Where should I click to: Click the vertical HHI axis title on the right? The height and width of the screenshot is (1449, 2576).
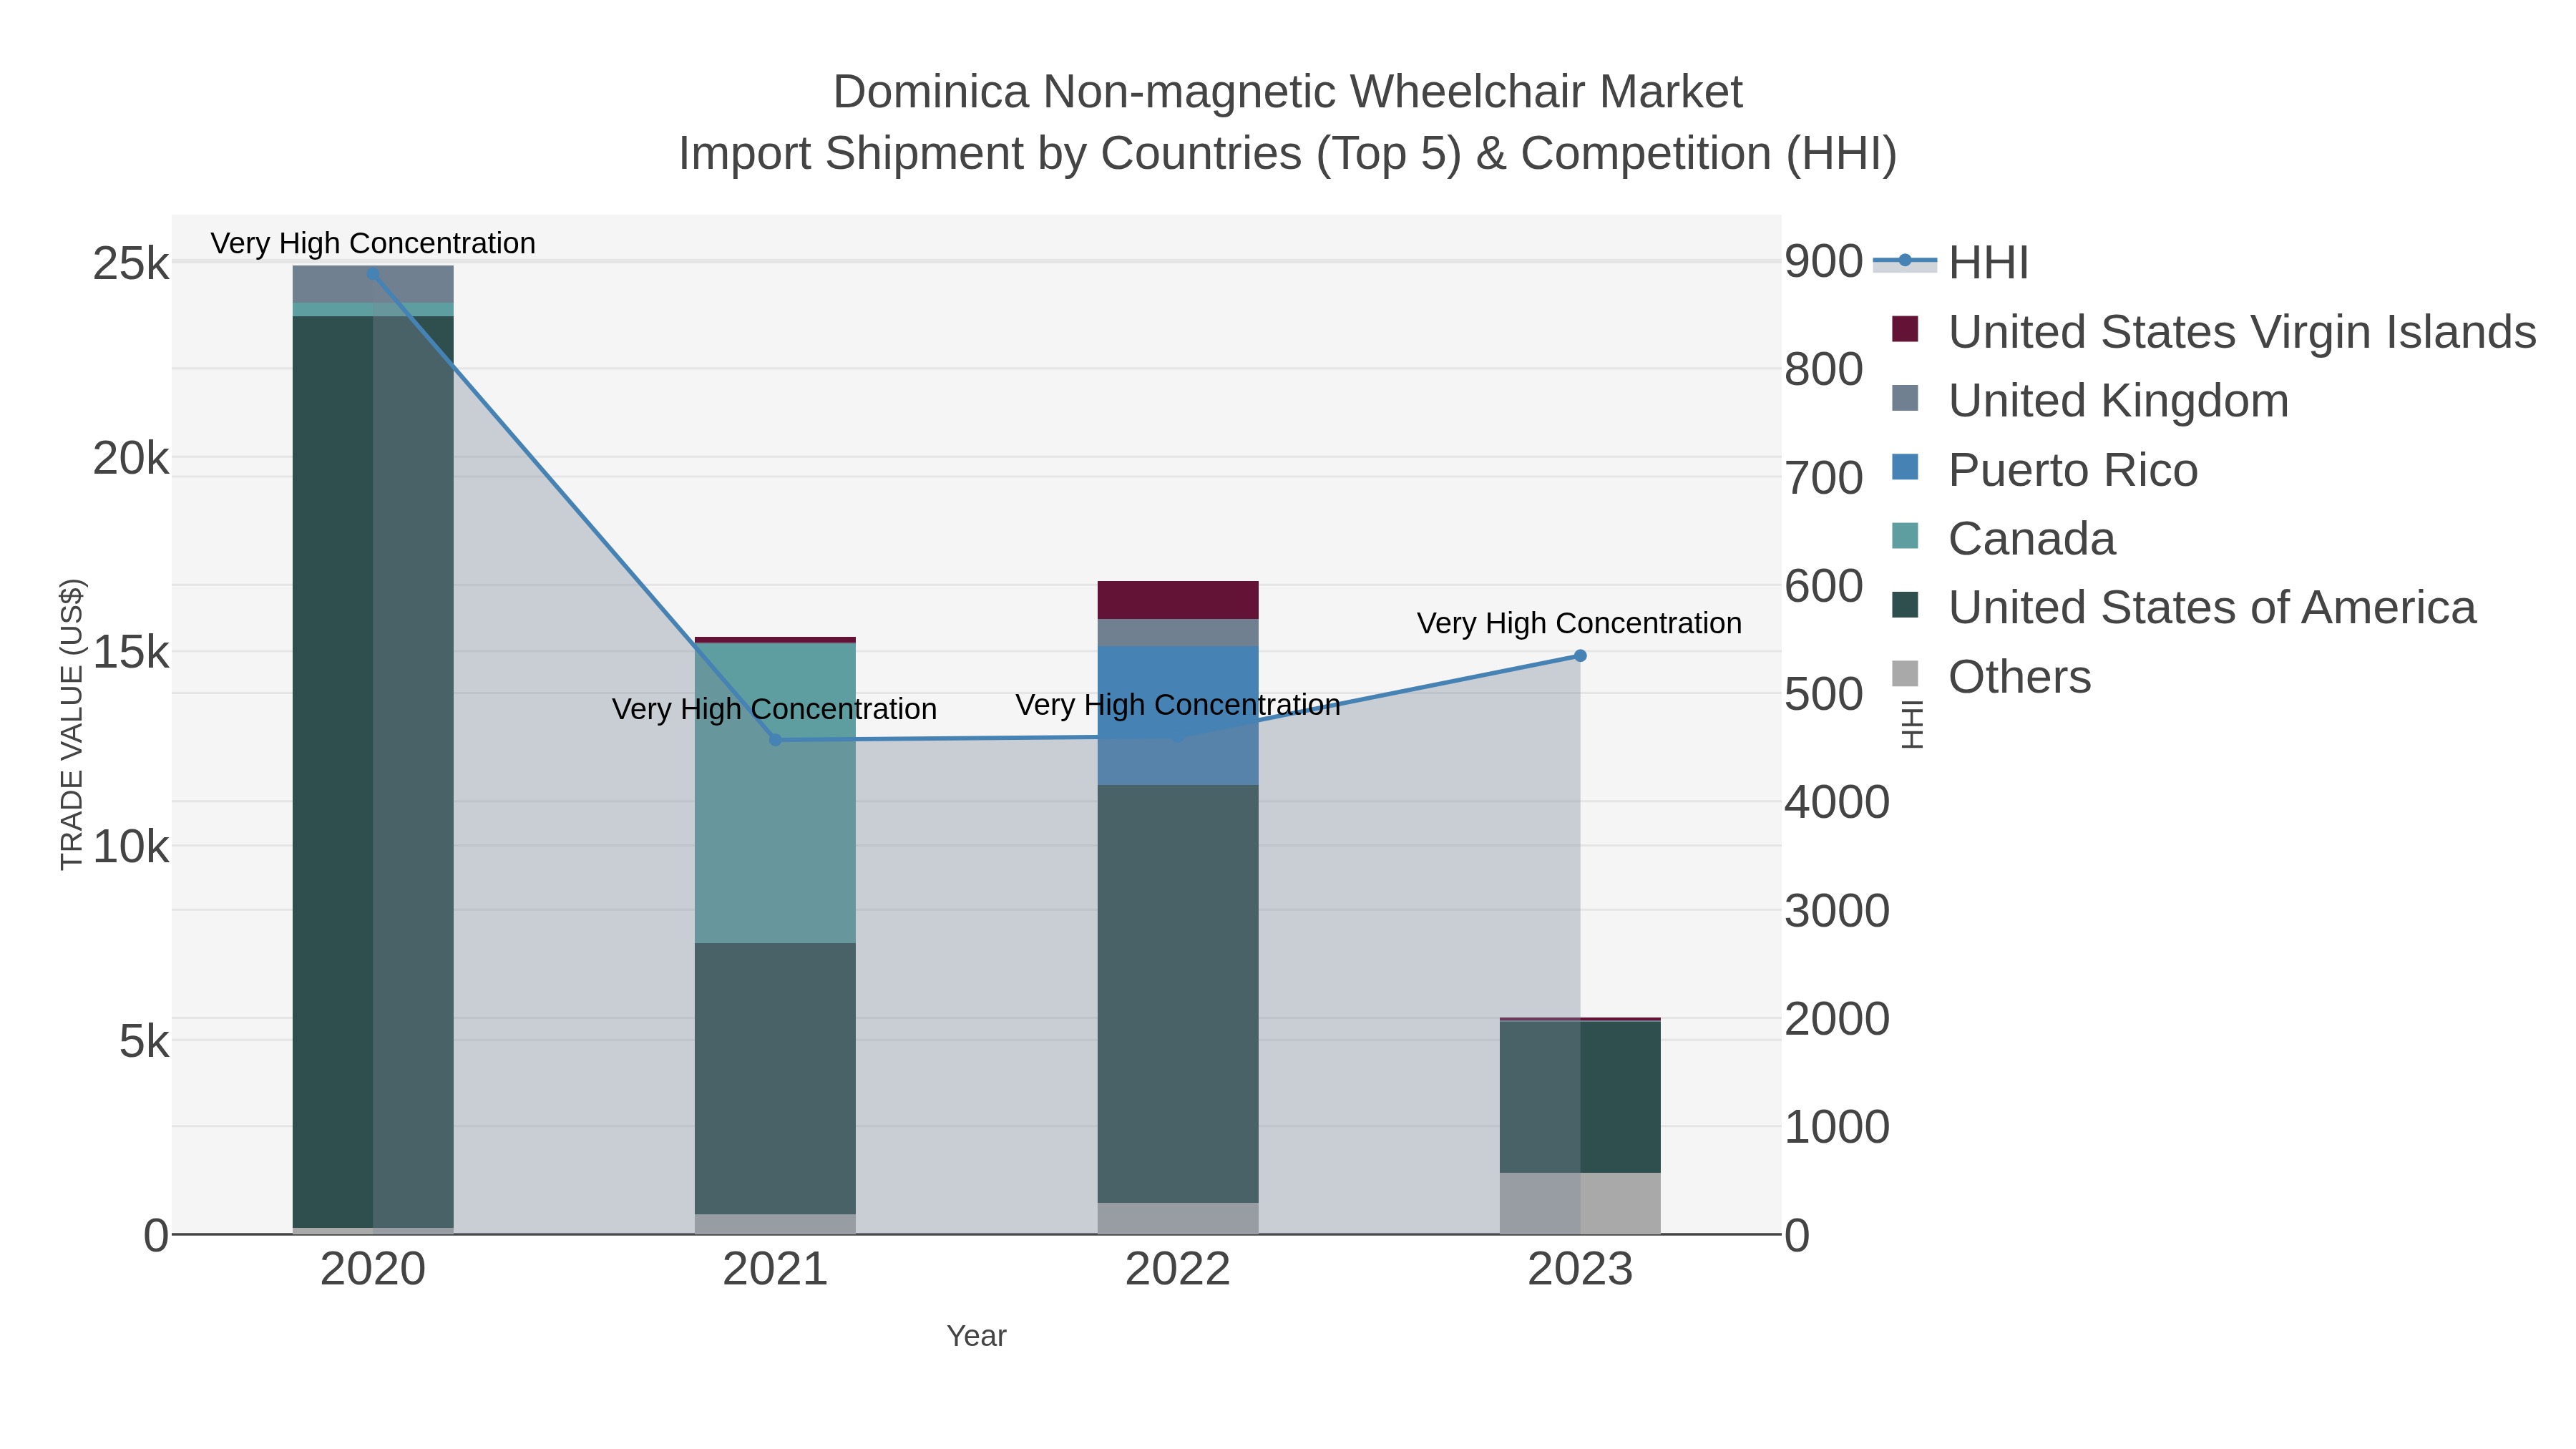pyautogui.click(x=1911, y=724)
